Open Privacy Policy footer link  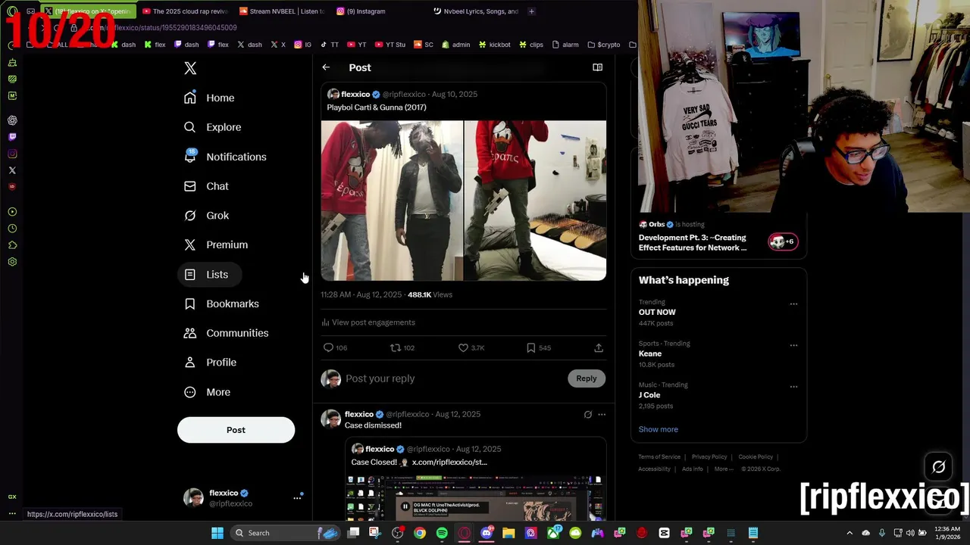(709, 457)
